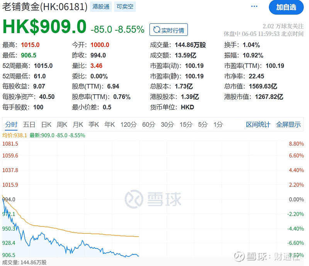Open the 120分 interval tab
The height and width of the screenshot is (266, 309).
pyautogui.click(x=129, y=125)
